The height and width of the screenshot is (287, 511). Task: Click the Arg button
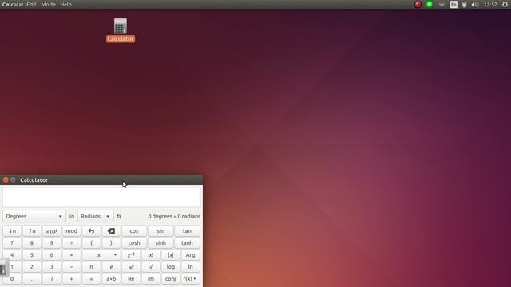click(190, 255)
